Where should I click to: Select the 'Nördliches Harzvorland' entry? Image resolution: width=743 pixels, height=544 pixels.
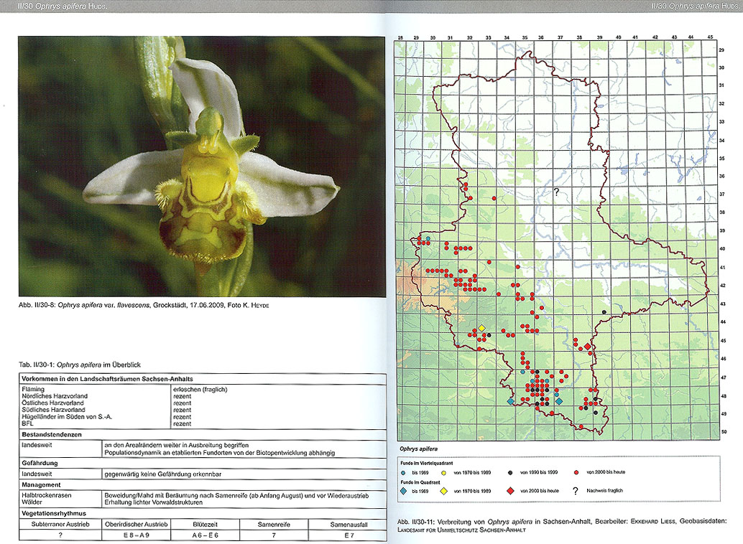pyautogui.click(x=55, y=396)
